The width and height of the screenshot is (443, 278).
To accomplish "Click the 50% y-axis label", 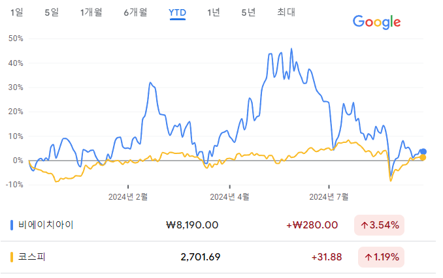I will pos(16,39).
